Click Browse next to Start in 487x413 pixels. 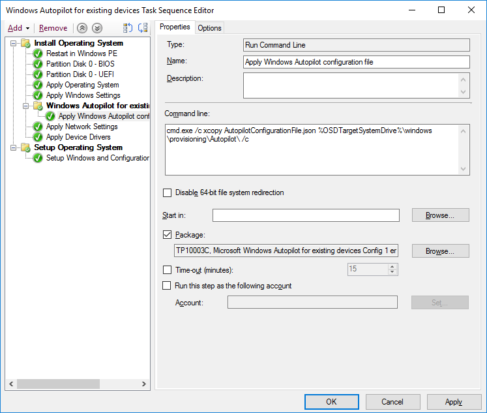pyautogui.click(x=441, y=215)
